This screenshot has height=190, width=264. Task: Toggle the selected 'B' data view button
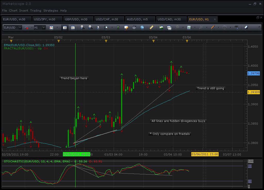click(x=65, y=28)
